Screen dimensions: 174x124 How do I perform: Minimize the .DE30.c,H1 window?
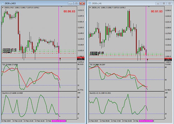[x=158, y=3]
